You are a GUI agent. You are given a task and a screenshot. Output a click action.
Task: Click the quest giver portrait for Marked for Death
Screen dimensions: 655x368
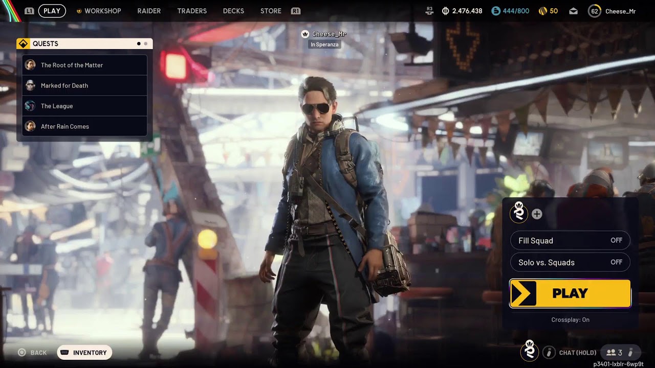tap(30, 85)
